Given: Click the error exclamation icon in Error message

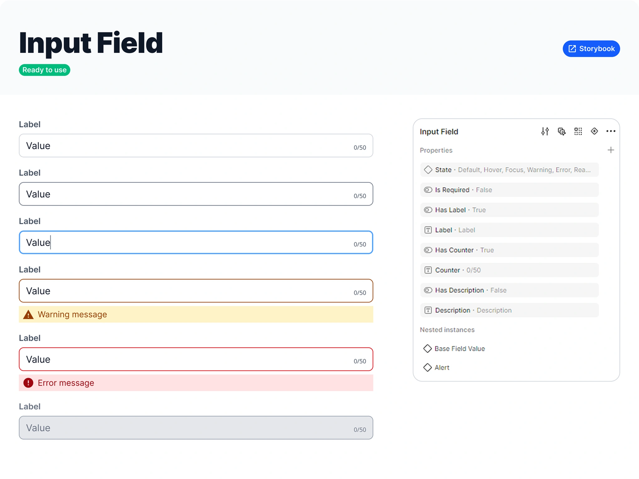Looking at the screenshot, I should point(28,383).
